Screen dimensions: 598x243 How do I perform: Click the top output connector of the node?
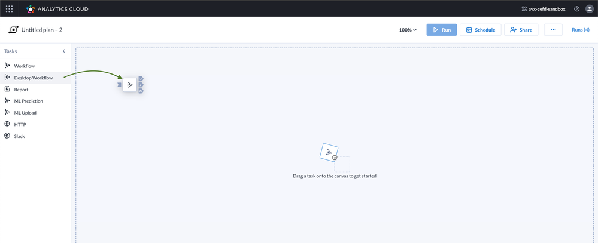click(x=141, y=79)
